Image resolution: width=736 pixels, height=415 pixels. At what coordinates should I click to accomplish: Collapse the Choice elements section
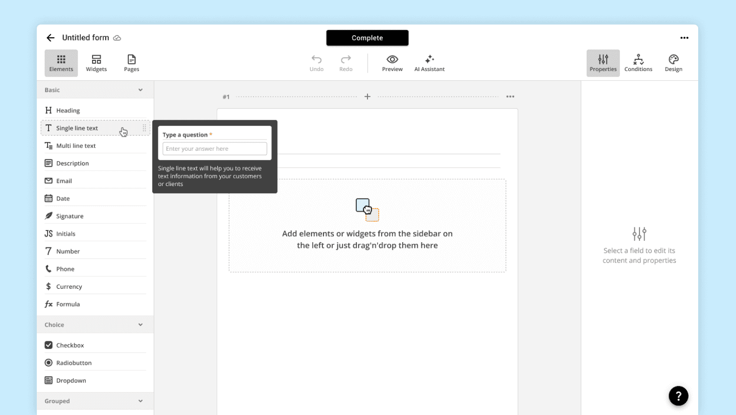click(141, 325)
